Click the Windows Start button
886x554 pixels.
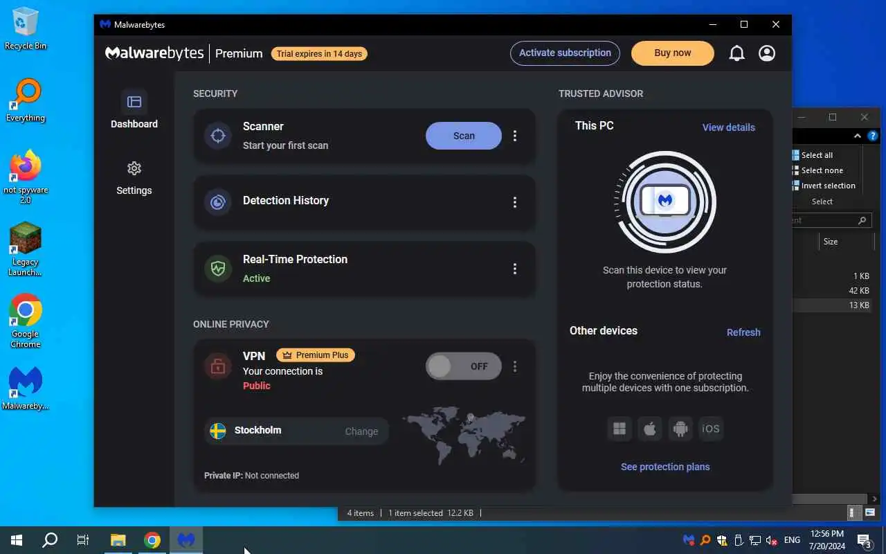pyautogui.click(x=17, y=540)
